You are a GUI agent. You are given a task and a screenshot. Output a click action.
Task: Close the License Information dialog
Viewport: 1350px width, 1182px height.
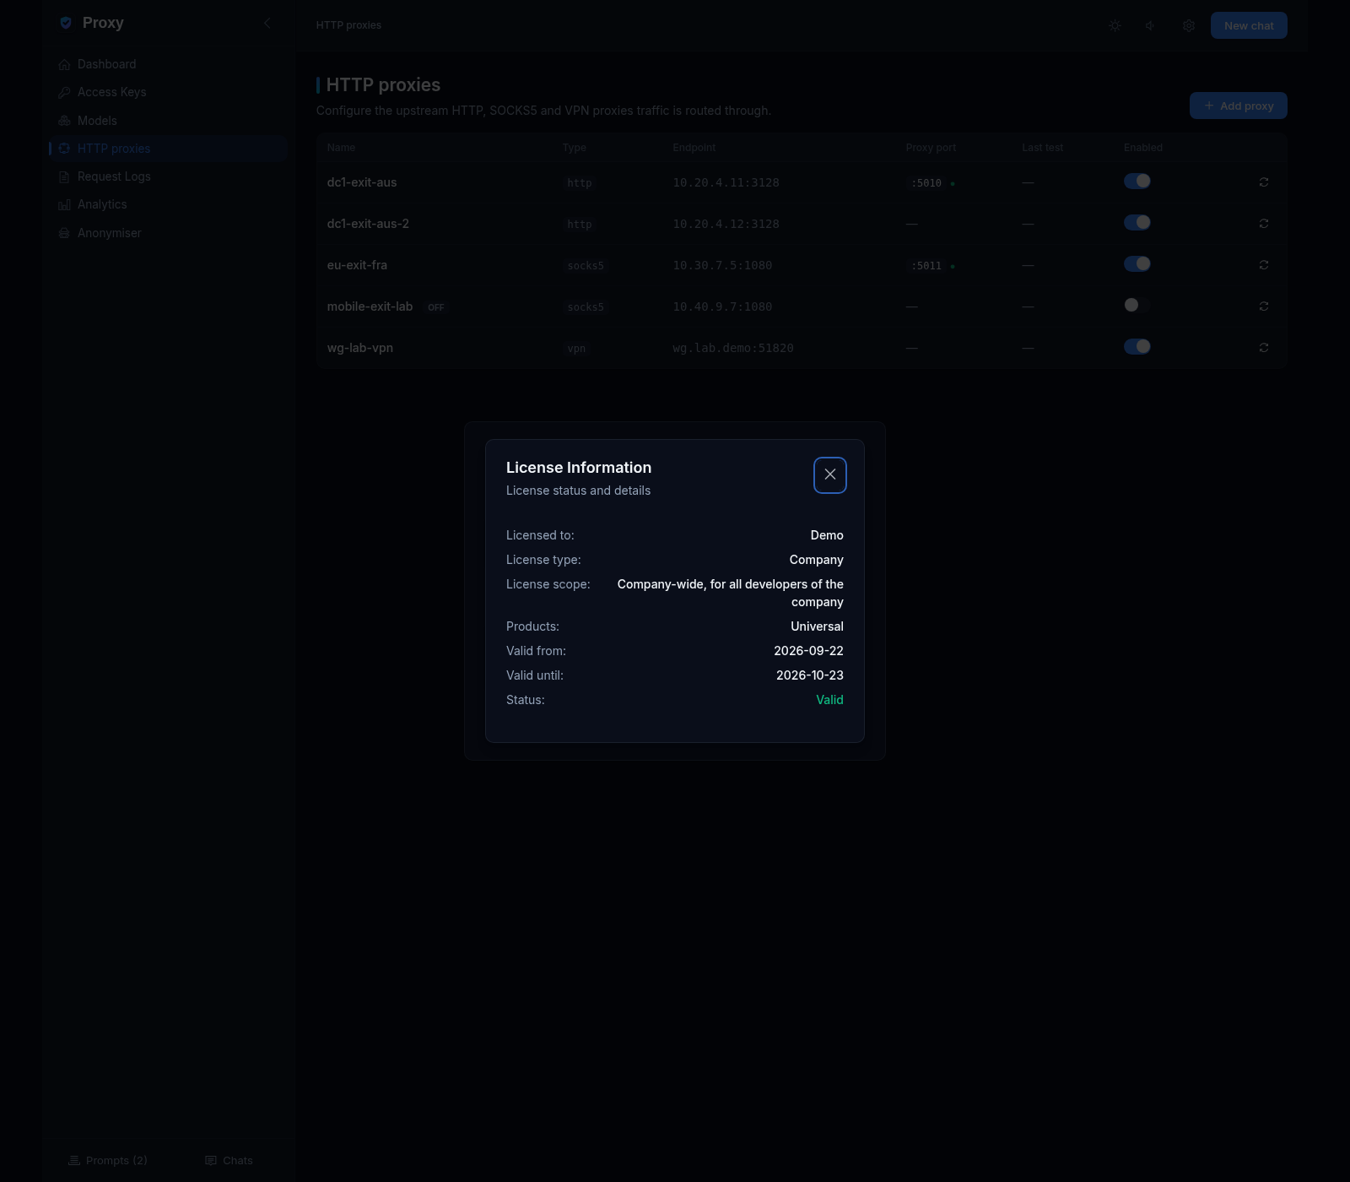tap(829, 474)
